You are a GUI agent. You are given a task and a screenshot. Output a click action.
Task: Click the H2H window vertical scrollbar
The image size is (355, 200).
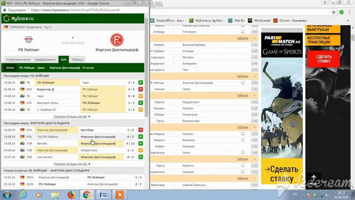tap(146, 68)
